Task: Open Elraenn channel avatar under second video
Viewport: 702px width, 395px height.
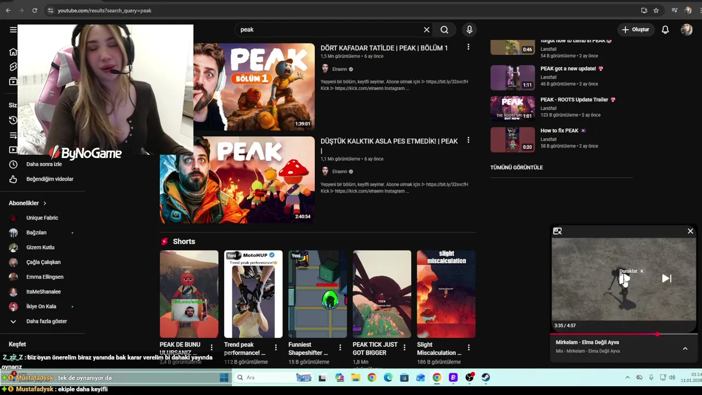Action: click(325, 171)
